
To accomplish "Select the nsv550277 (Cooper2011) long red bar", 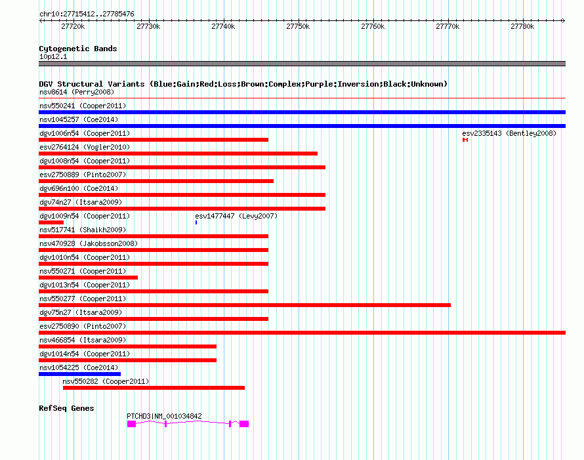I will pos(245,305).
